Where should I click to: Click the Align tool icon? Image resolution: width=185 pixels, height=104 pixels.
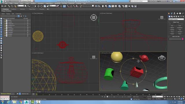tap(99, 6)
